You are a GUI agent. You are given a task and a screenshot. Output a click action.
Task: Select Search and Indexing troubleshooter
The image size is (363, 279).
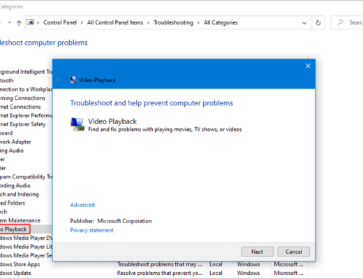[20, 195]
